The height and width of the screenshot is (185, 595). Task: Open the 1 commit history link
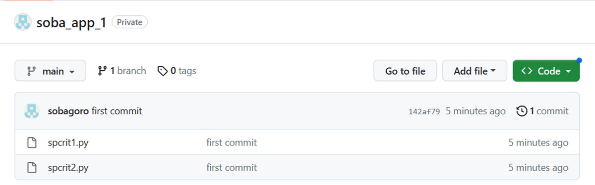point(542,111)
